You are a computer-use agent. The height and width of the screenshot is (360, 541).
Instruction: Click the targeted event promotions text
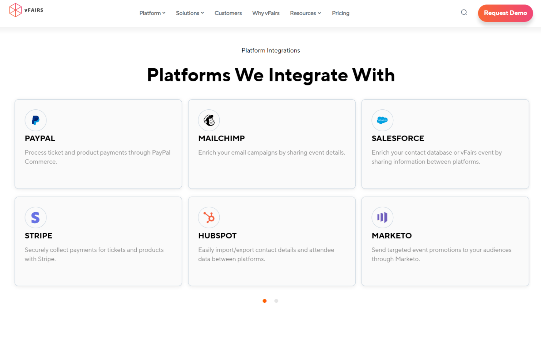pyautogui.click(x=442, y=255)
